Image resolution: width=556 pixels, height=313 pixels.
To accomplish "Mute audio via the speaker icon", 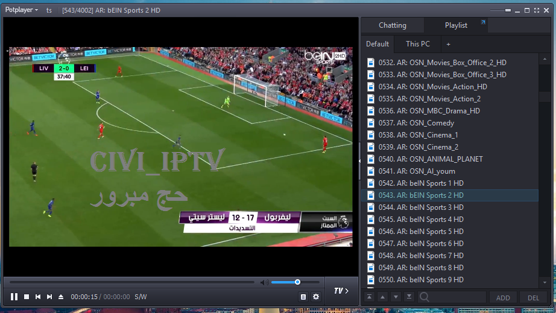I will click(x=264, y=282).
